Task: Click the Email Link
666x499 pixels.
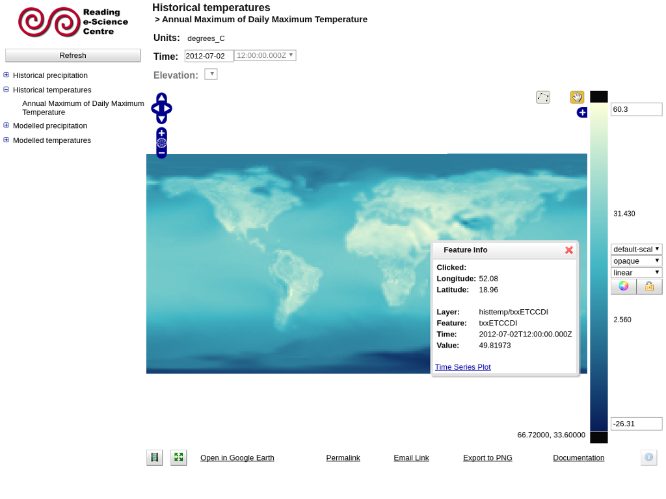Action: pyautogui.click(x=411, y=458)
